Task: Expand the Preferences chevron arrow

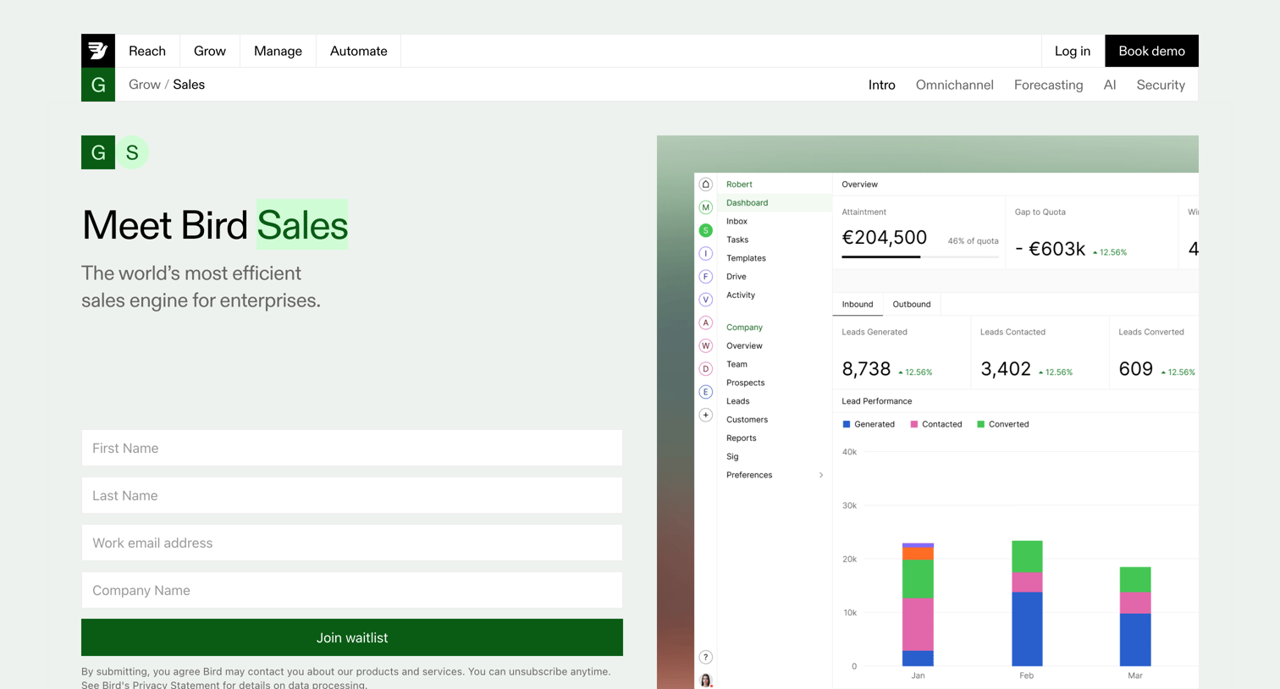Action: 821,475
